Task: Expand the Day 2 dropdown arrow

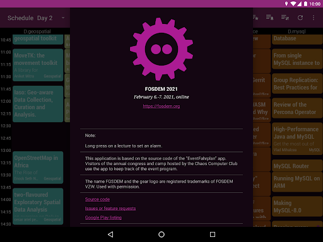Action: click(63, 18)
